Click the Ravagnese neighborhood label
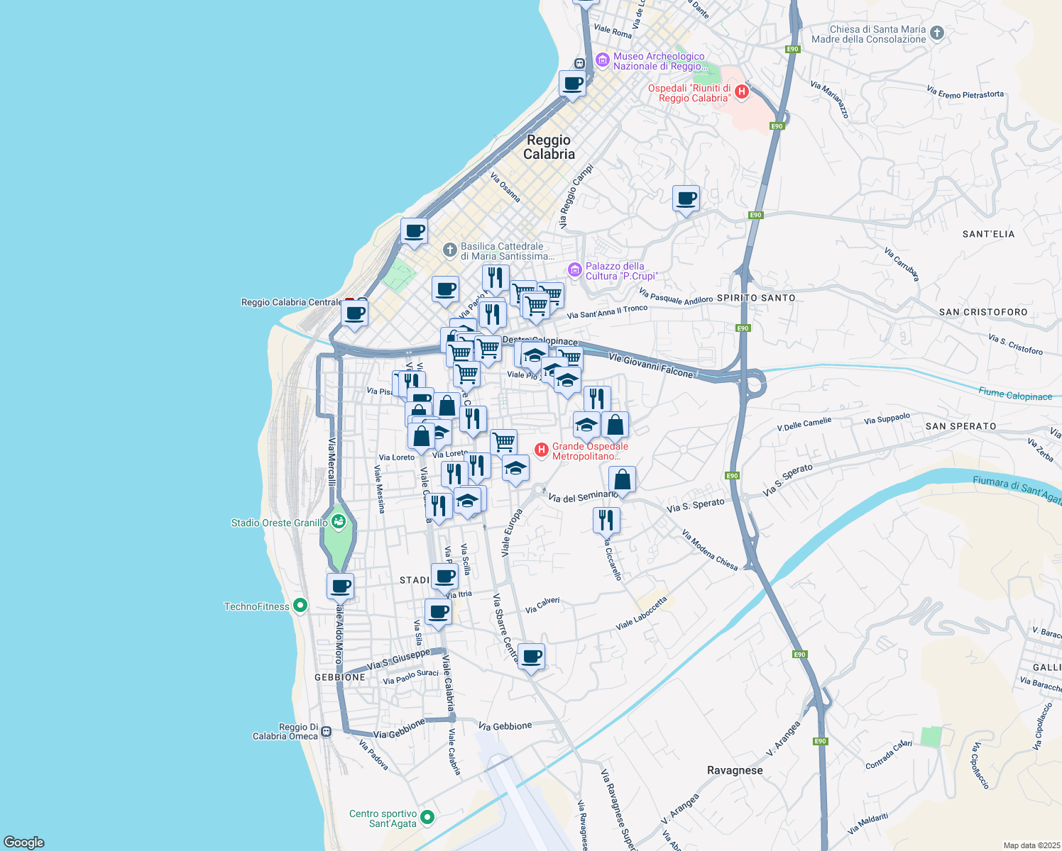 coord(735,770)
